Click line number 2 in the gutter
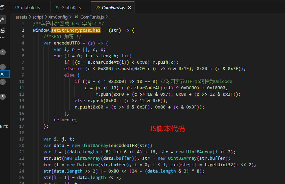The image size is (285, 184). (23, 30)
